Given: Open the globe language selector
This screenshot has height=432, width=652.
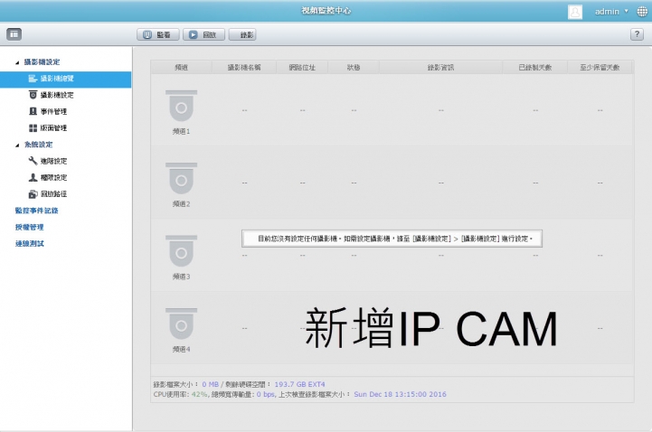Looking at the screenshot, I should 642,12.
